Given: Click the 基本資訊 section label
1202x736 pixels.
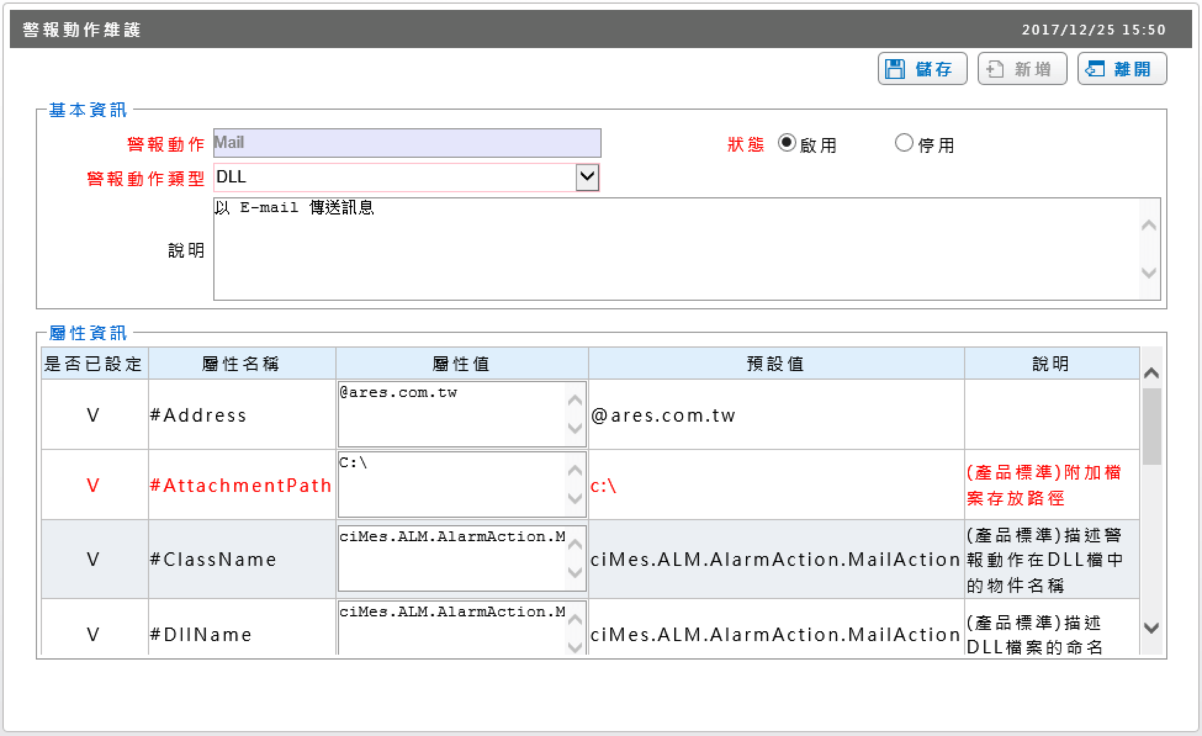Looking at the screenshot, I should point(88,110).
